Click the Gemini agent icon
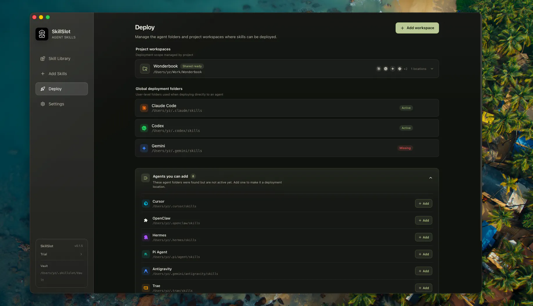The width and height of the screenshot is (533, 306). click(144, 148)
